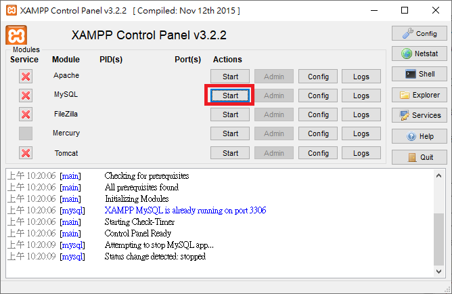Click the PID(s) column header
452x294 pixels.
click(x=111, y=60)
